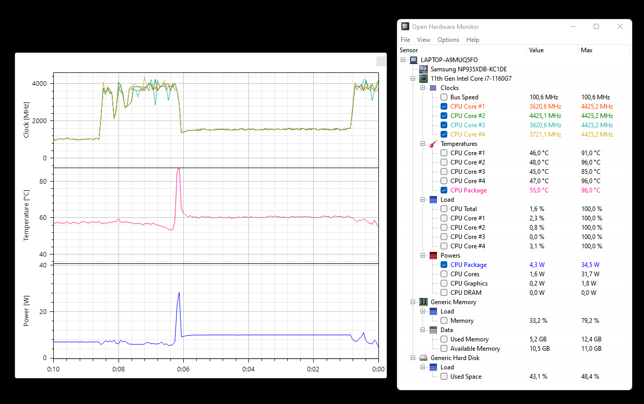Click the computer icon beside LAPTOP-A9MUQ5FO
The image size is (644, 404).
coord(414,60)
